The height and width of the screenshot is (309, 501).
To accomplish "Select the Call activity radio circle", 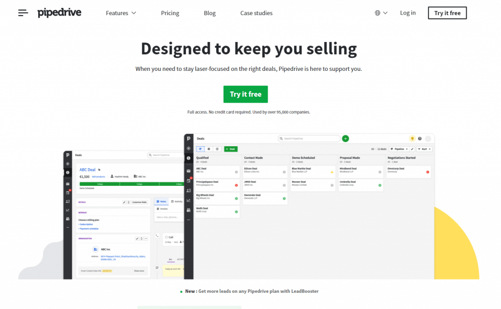I will 167,237.
